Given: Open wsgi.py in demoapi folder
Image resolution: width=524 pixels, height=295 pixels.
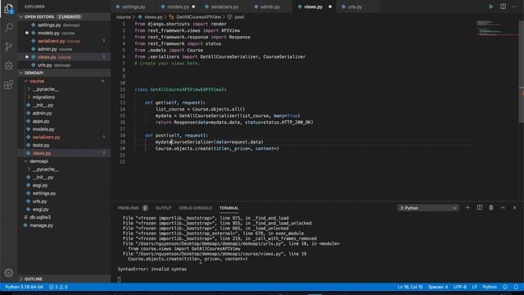Looking at the screenshot, I should click(64, 210).
